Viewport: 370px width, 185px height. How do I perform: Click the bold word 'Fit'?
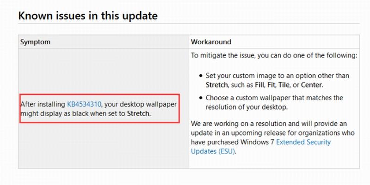271,85
